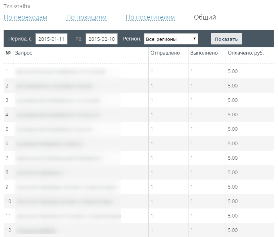Click the № column header
Viewport: 278px width, 237px height.
pyautogui.click(x=8, y=53)
